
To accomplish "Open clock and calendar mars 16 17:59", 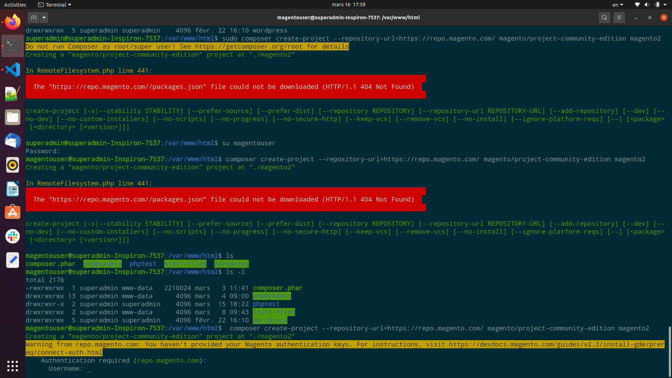I will pyautogui.click(x=348, y=5).
